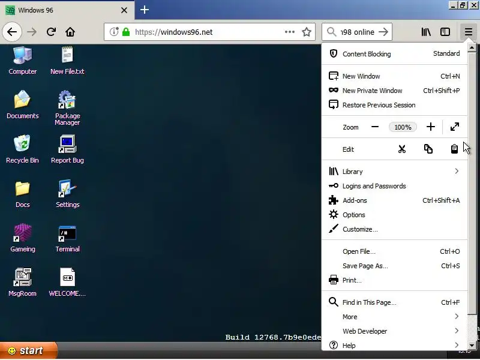The width and height of the screenshot is (480, 360).
Task: Show site information icon in address bar
Action: [x=114, y=32]
